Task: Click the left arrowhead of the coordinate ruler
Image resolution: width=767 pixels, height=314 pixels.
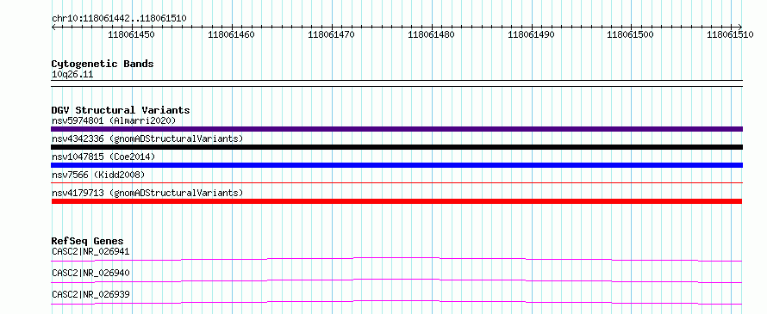Action: [53, 27]
